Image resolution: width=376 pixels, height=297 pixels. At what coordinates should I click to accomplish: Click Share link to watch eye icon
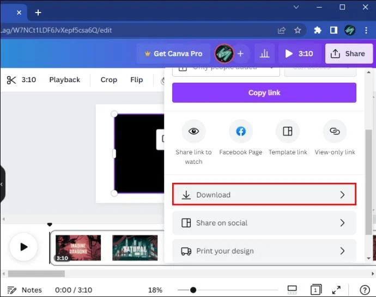(193, 131)
